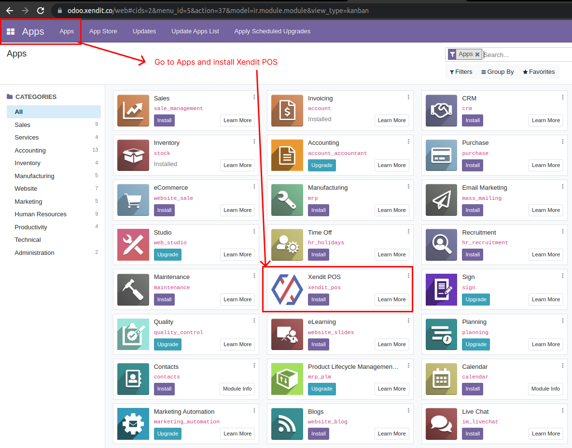This screenshot has height=448, width=572.
Task: Remove the Apps filter tag
Action: [x=477, y=55]
